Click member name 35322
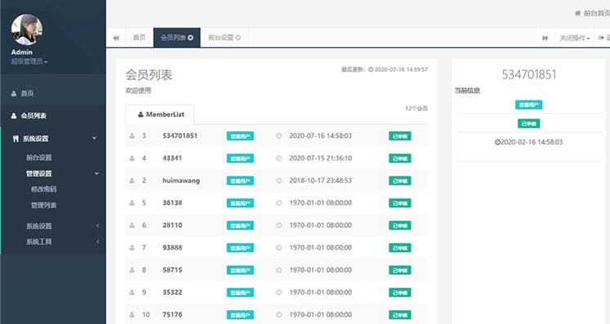The height and width of the screenshot is (324, 610). (172, 292)
